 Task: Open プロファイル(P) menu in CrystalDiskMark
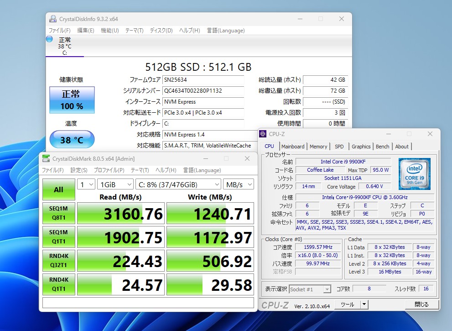[109, 170]
